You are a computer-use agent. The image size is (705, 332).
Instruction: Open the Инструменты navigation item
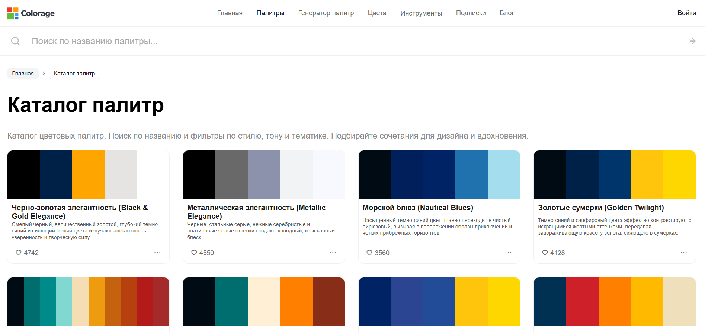click(x=421, y=13)
